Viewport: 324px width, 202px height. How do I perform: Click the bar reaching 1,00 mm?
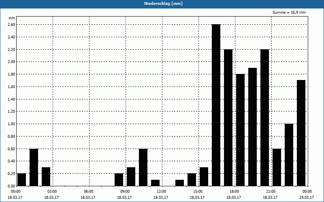click(x=289, y=155)
